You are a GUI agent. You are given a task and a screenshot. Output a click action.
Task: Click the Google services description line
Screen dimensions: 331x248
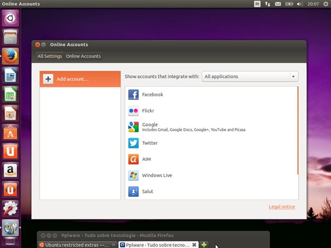click(194, 130)
